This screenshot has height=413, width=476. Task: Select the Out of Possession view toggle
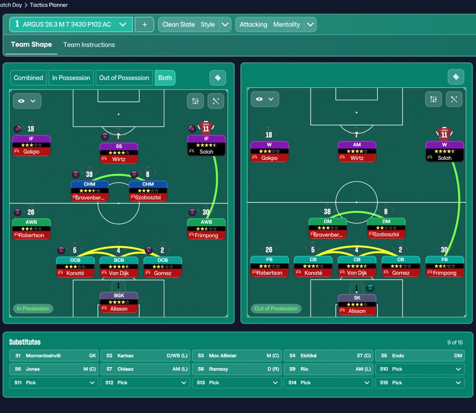124,78
